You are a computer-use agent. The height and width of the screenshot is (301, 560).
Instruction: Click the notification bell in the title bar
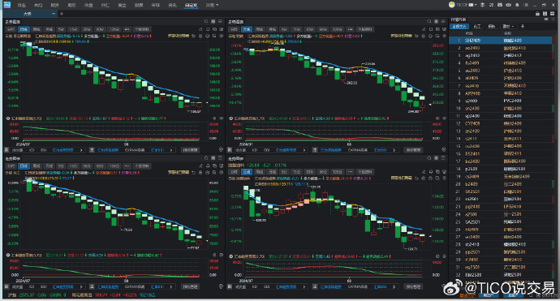pyautogui.click(x=517, y=5)
